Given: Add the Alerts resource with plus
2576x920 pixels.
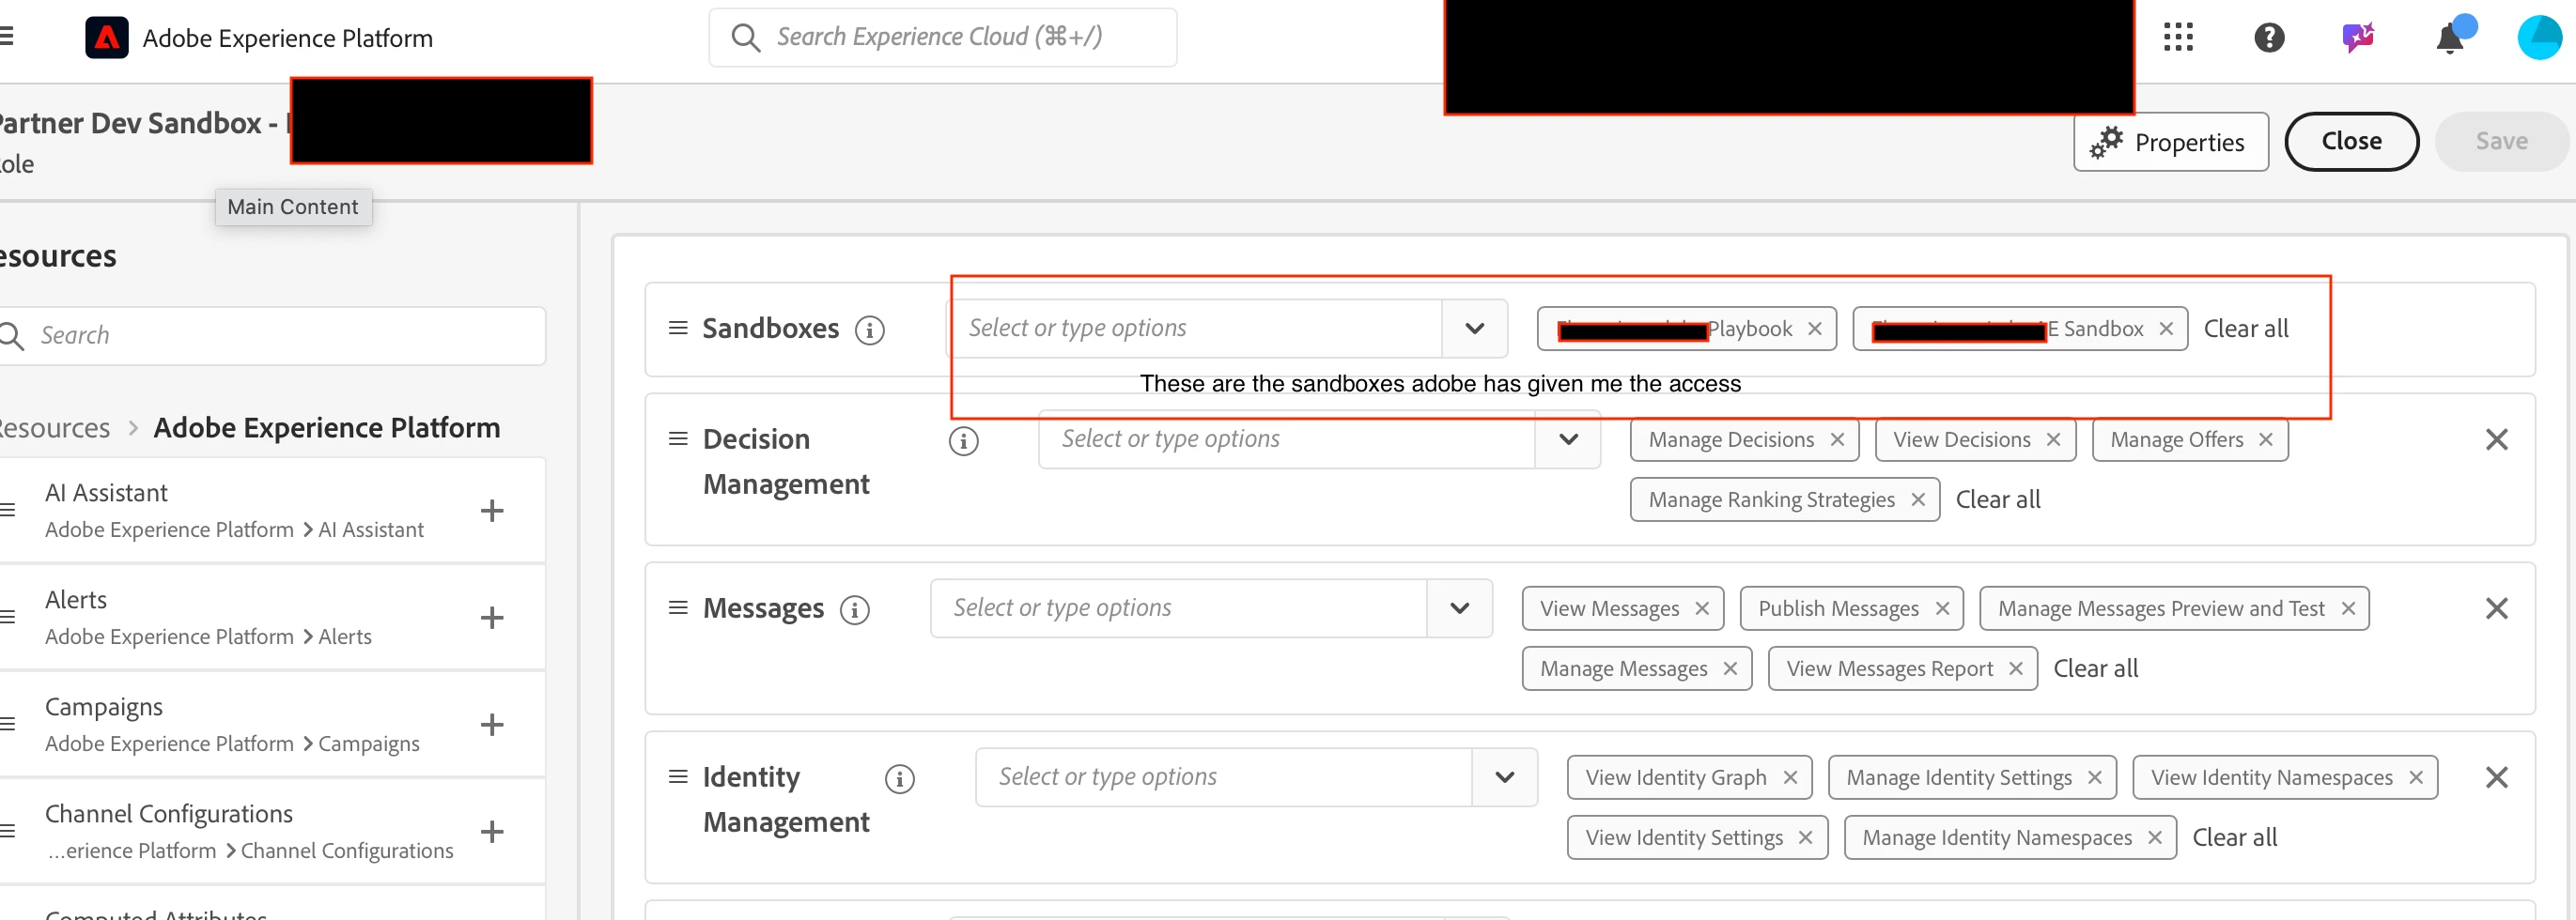Looking at the screenshot, I should coord(491,618).
